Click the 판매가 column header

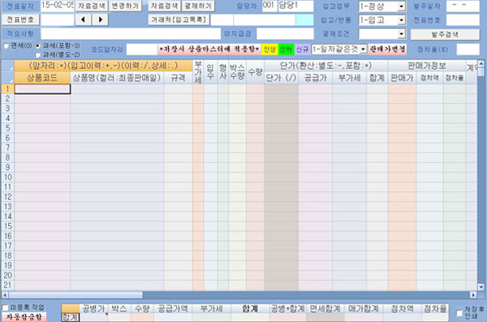click(x=402, y=78)
